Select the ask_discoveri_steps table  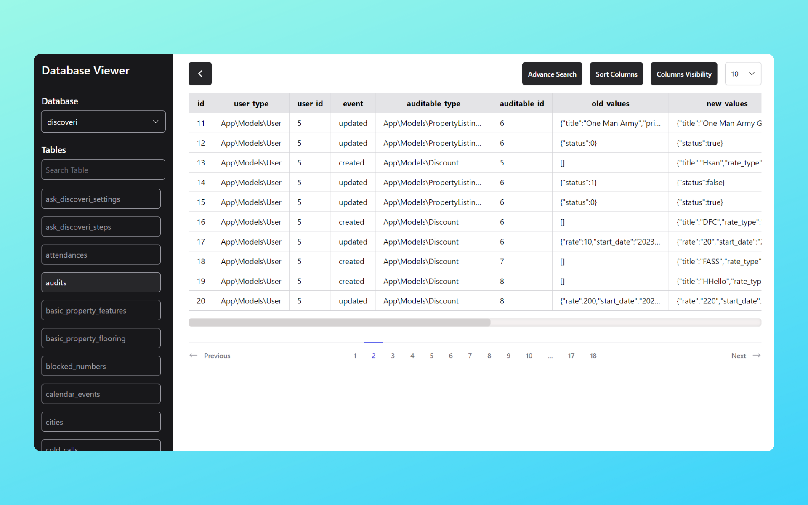pos(101,226)
